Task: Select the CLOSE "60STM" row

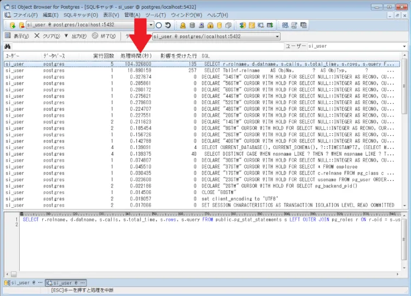Action: (202, 192)
